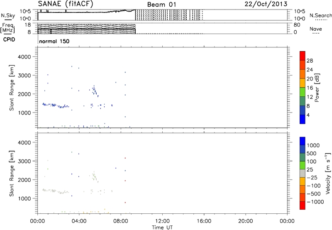Click the blue bottom of power color bar

tap(303, 119)
